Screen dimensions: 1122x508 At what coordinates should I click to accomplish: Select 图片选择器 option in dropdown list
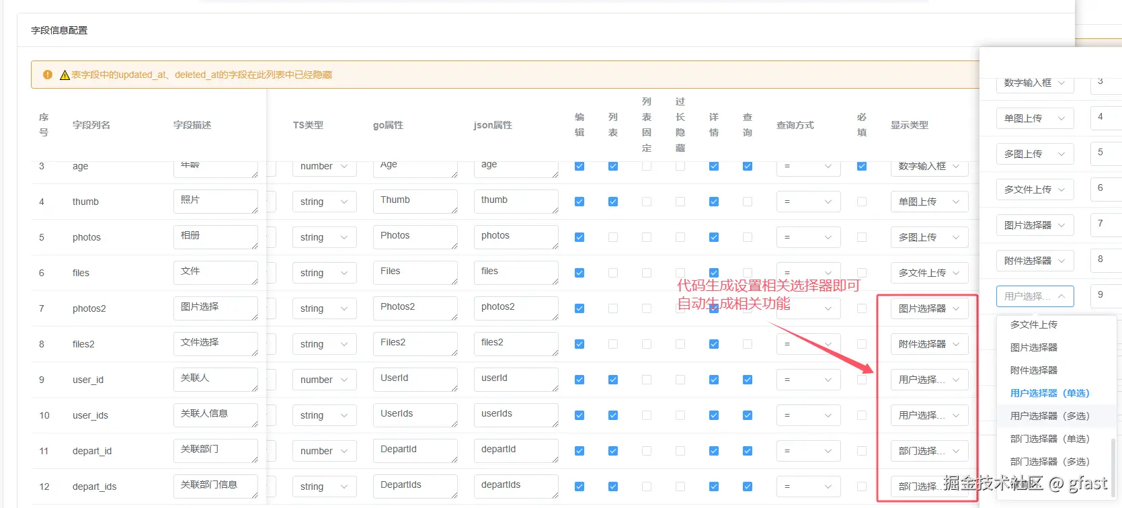(x=1055, y=347)
